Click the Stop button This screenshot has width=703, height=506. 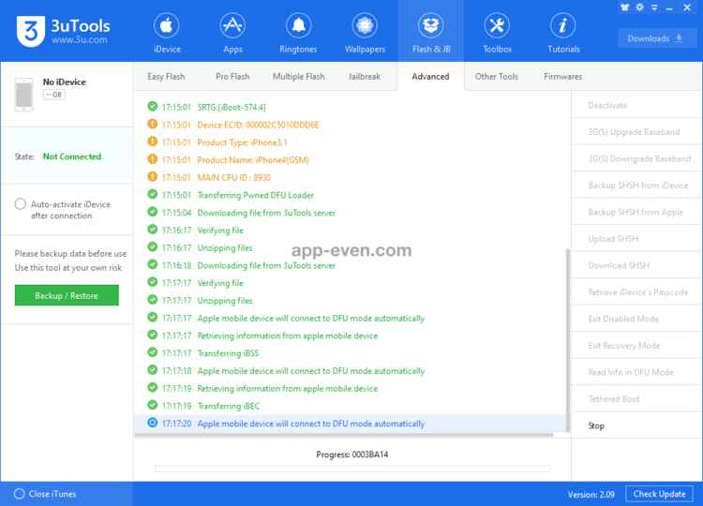click(x=636, y=425)
